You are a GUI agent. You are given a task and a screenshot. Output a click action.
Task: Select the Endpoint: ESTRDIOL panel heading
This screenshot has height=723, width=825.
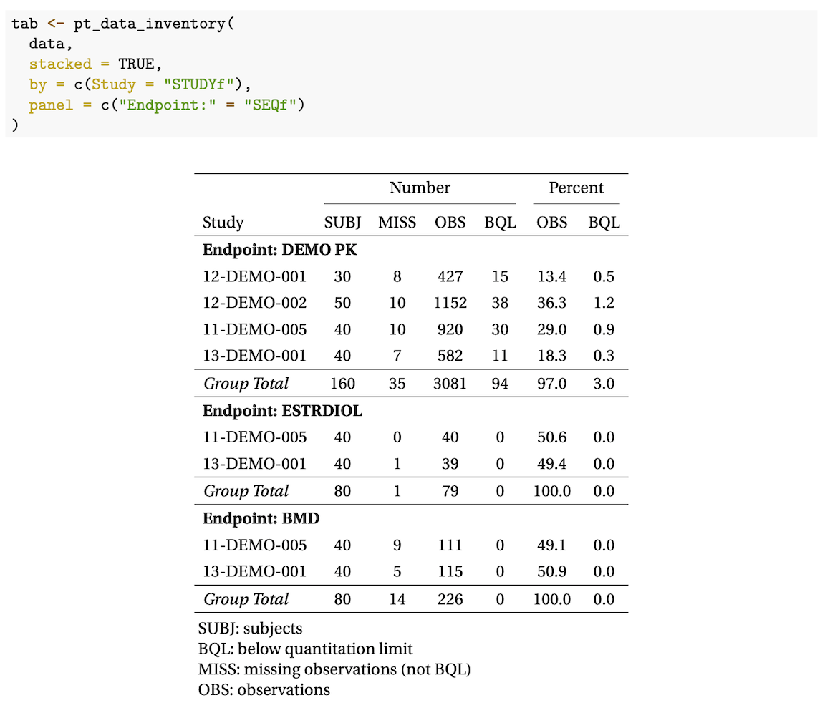coord(282,411)
